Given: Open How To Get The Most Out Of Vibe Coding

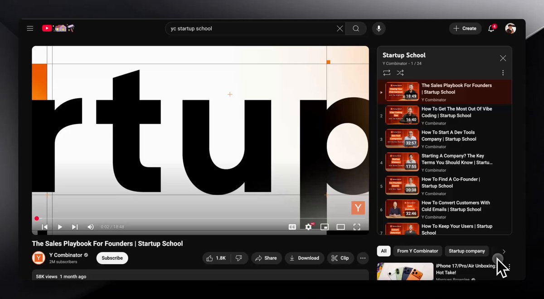Looking at the screenshot, I should coord(445,115).
